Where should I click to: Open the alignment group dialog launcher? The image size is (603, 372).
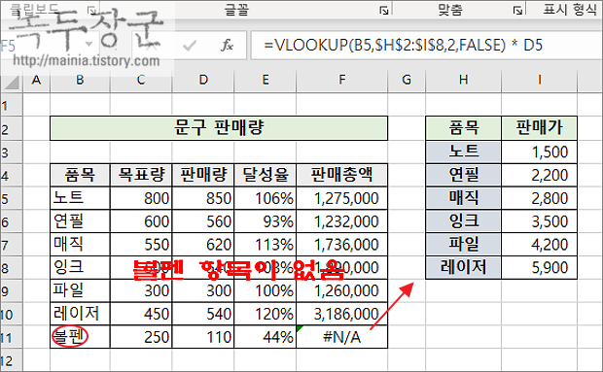click(517, 11)
